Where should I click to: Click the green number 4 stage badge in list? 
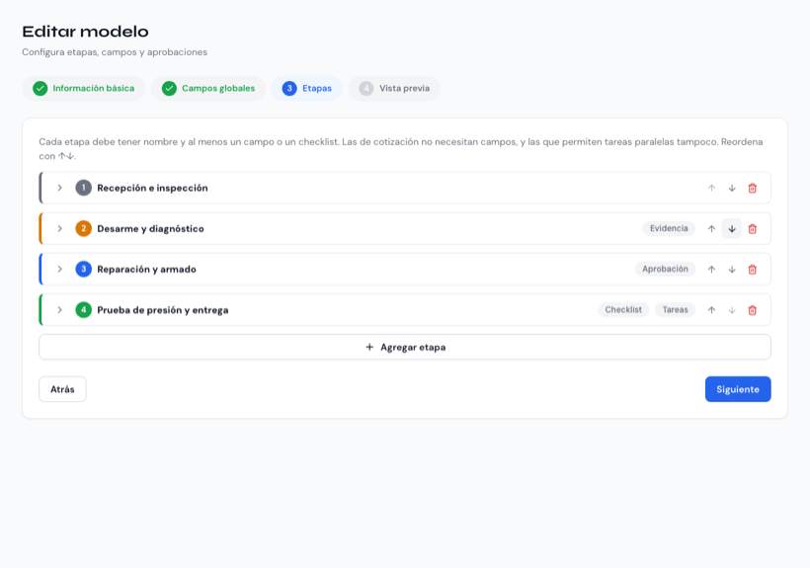tap(84, 310)
